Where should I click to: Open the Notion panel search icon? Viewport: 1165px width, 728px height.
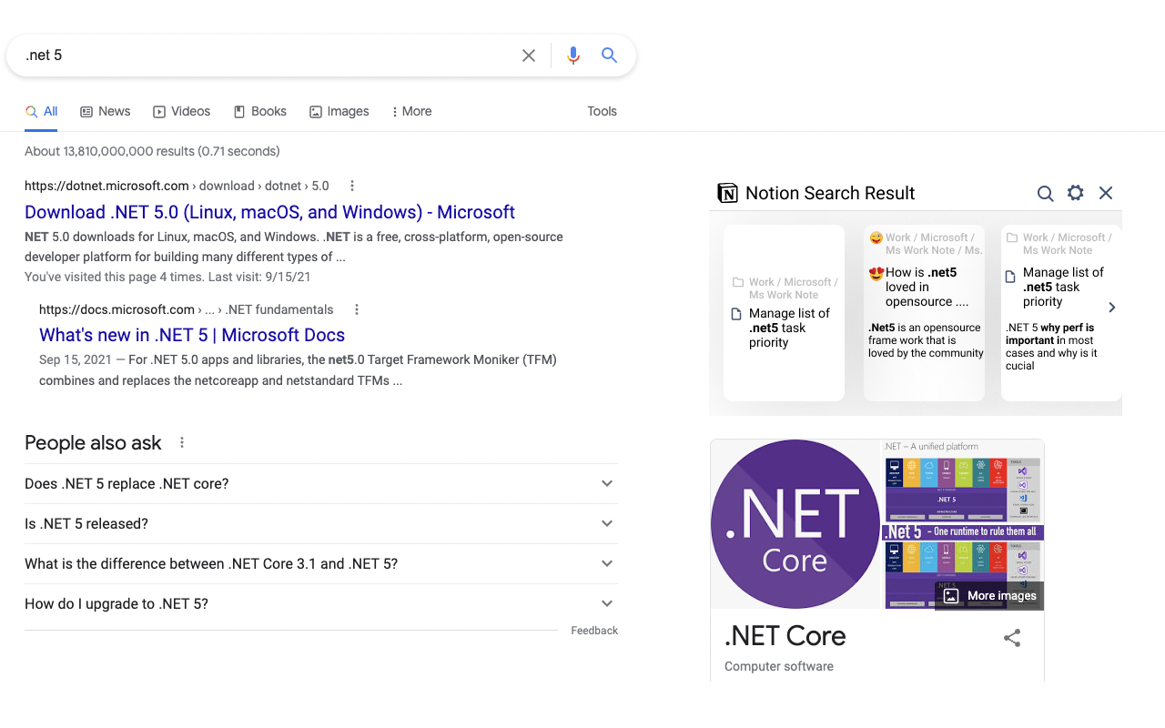(x=1046, y=193)
